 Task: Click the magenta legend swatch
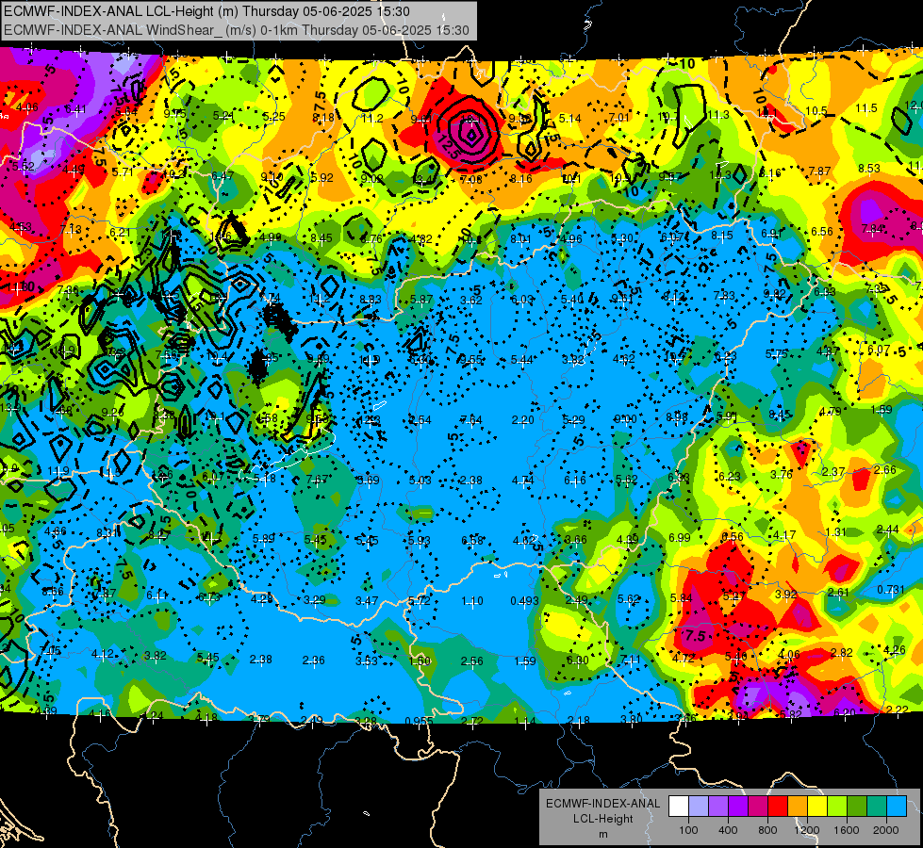point(758,807)
